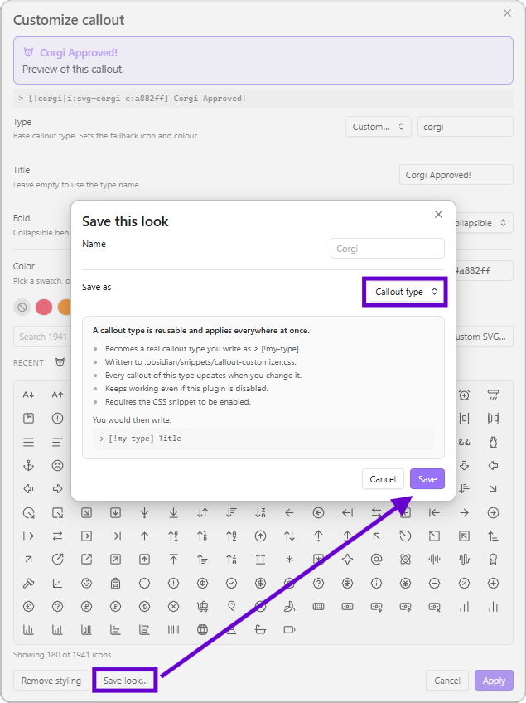This screenshot has height=703, width=526.
Task: Open the Callout type dropdown
Action: click(405, 292)
